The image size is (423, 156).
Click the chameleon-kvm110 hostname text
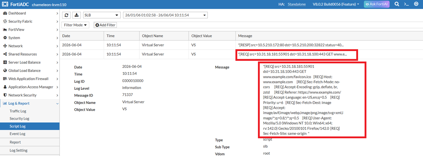coord(49,5)
